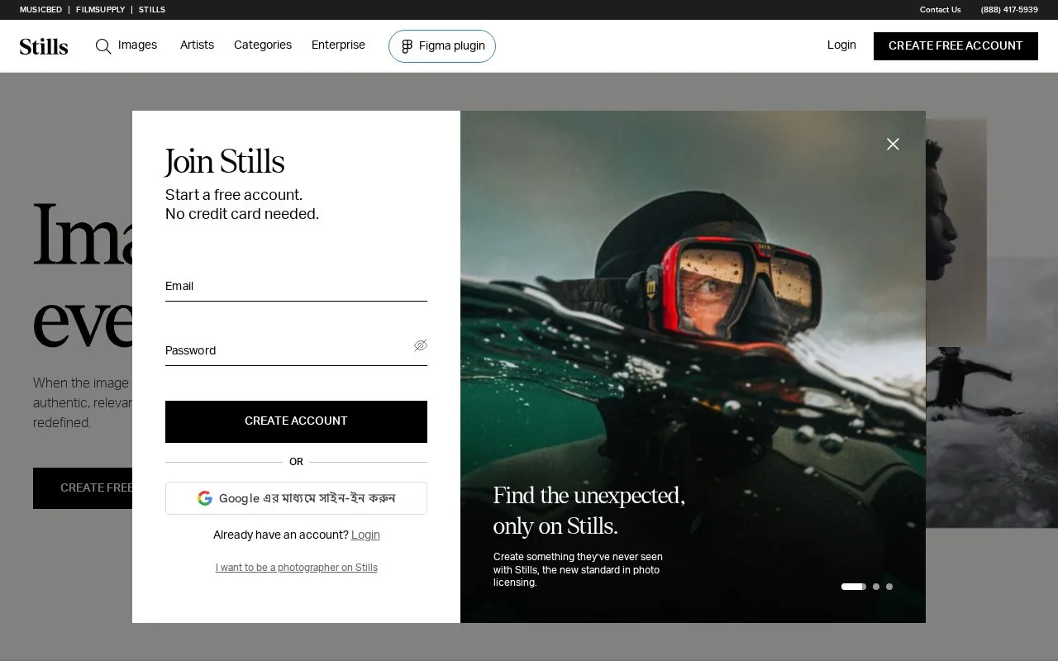Screen dimensions: 1058x661
Task: Click the phone number (888) 417-5939
Action: 1009,10
